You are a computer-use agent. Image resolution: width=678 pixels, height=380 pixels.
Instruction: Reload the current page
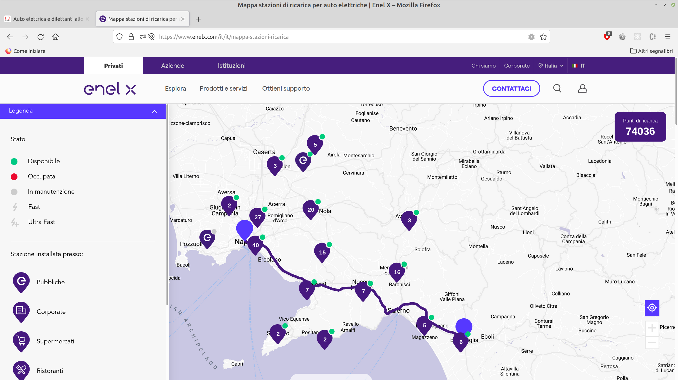tap(41, 37)
